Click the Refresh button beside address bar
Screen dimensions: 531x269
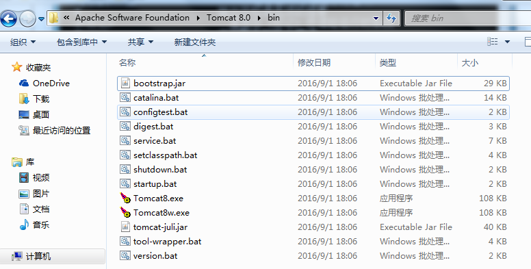(391, 18)
